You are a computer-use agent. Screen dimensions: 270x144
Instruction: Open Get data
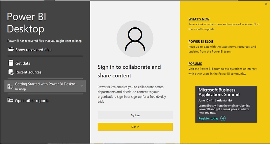pyautogui.click(x=23, y=63)
